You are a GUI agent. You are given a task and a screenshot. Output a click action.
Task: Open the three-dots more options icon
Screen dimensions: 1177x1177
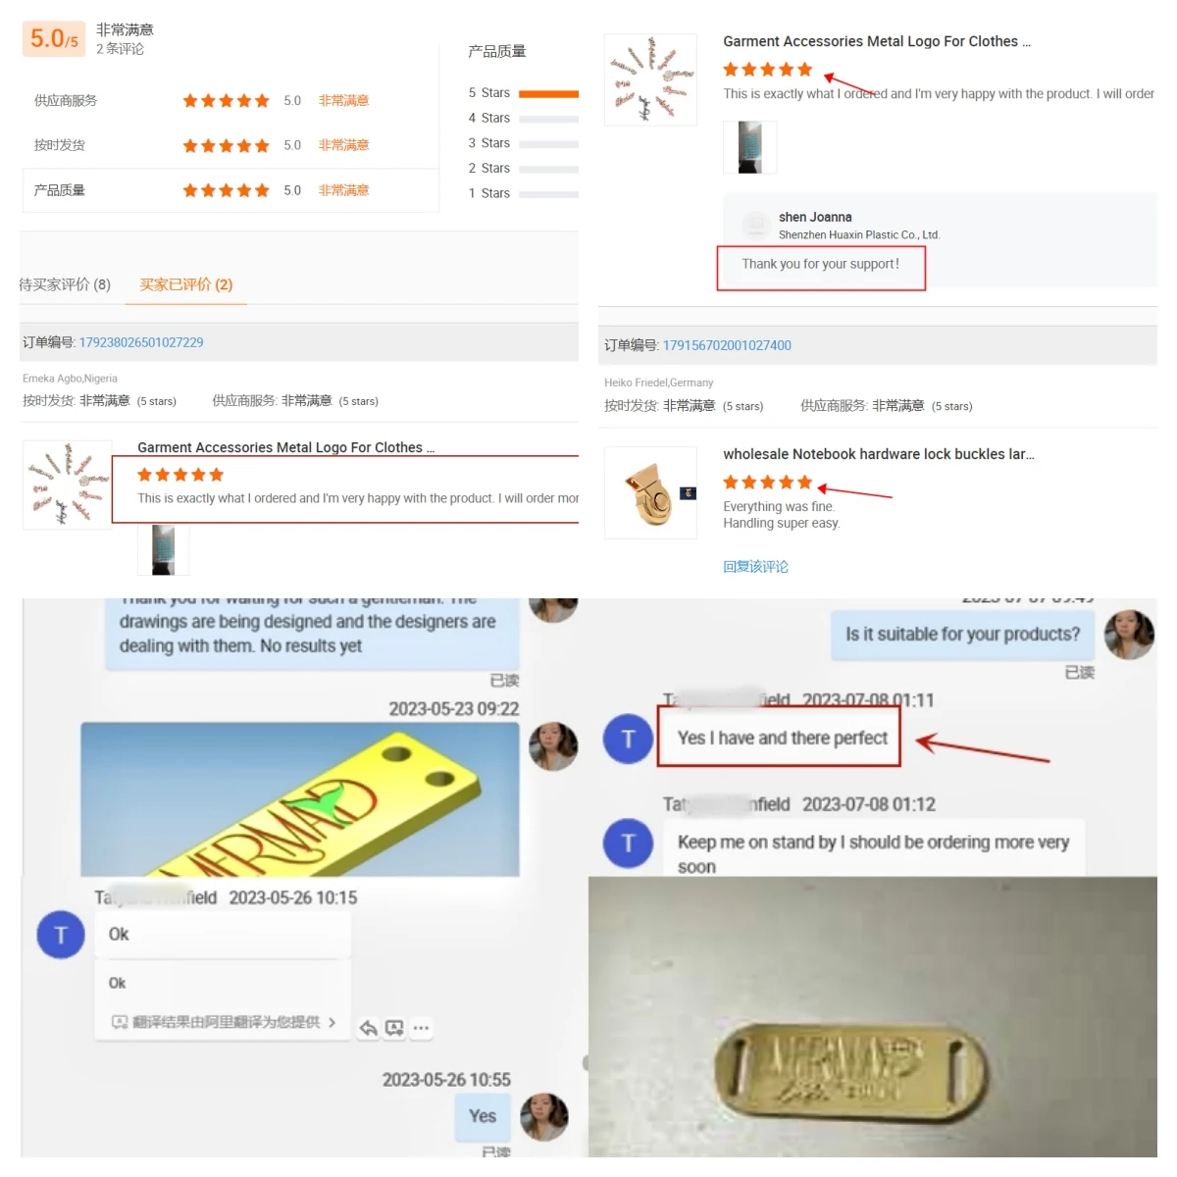pyautogui.click(x=421, y=1028)
